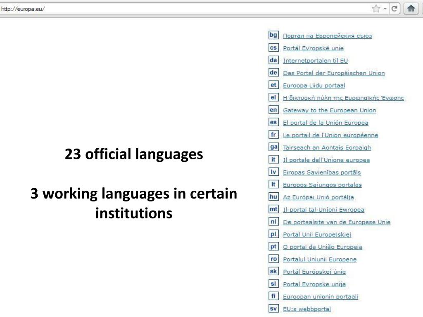This screenshot has width=423, height=317.
Task: Open 'Il-portal tal-Unjoni Ewropea' link
Action: [323, 209]
